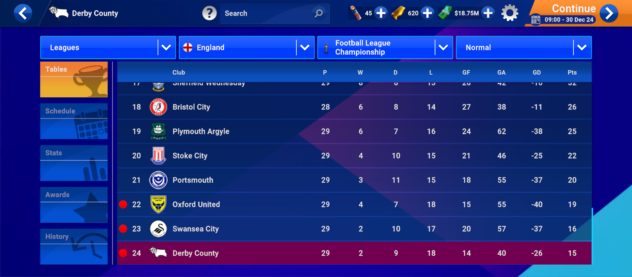Click the Bristol City club badge
The image size is (632, 277).
point(158,107)
